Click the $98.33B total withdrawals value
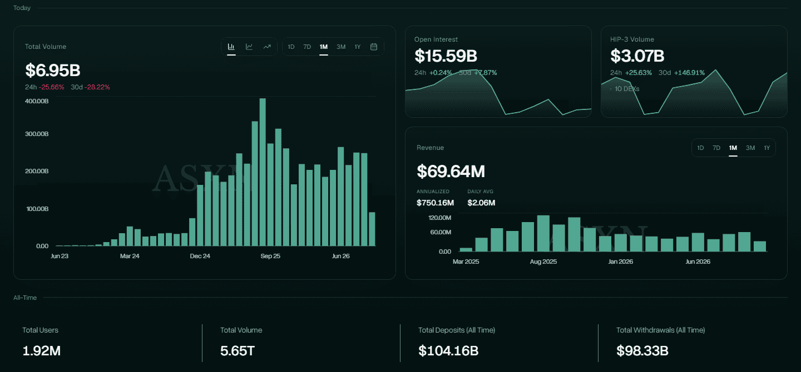801x372 pixels. click(x=642, y=351)
